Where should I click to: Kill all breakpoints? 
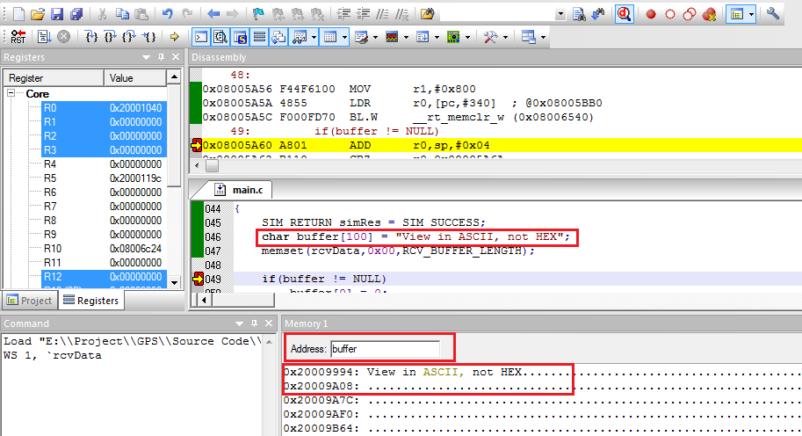click(x=709, y=14)
